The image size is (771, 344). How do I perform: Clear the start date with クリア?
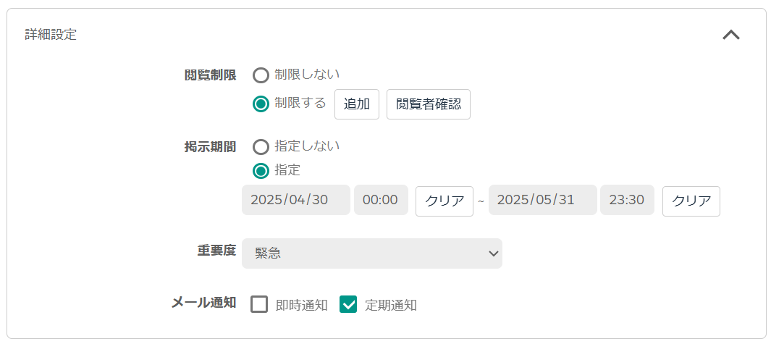[x=445, y=201]
